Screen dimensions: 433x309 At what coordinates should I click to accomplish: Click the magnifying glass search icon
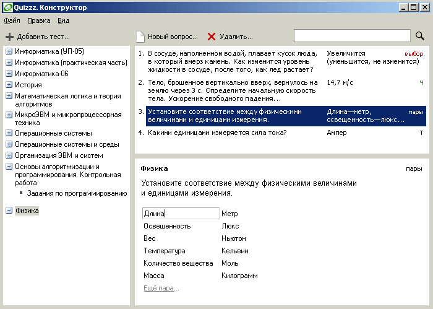click(420, 36)
